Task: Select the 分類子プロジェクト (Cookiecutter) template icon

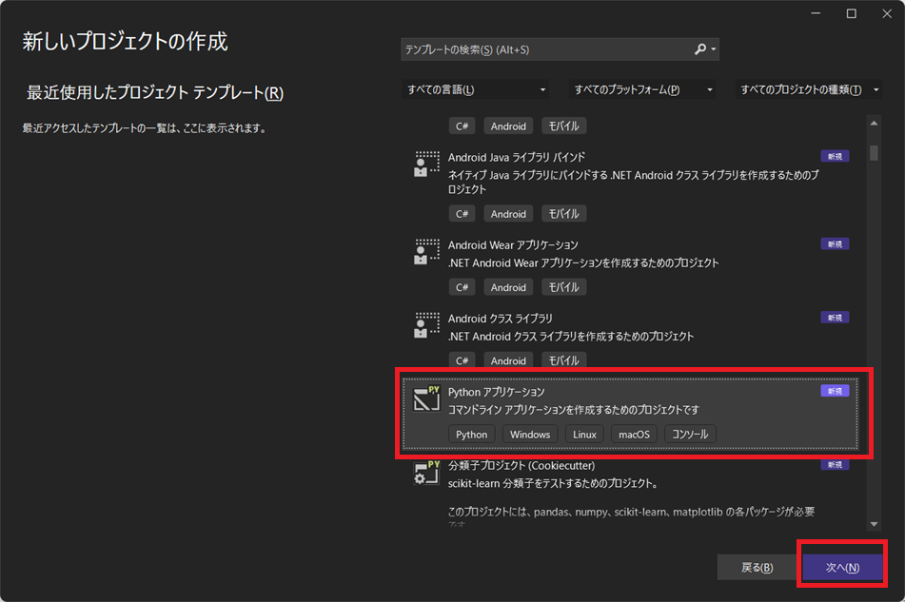Action: click(424, 472)
